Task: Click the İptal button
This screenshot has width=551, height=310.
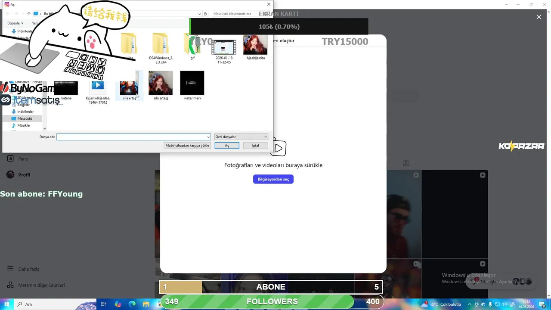Action: pos(255,146)
